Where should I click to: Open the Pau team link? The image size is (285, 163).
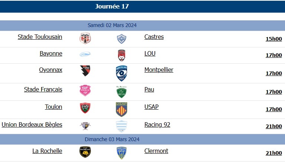pos(149,89)
